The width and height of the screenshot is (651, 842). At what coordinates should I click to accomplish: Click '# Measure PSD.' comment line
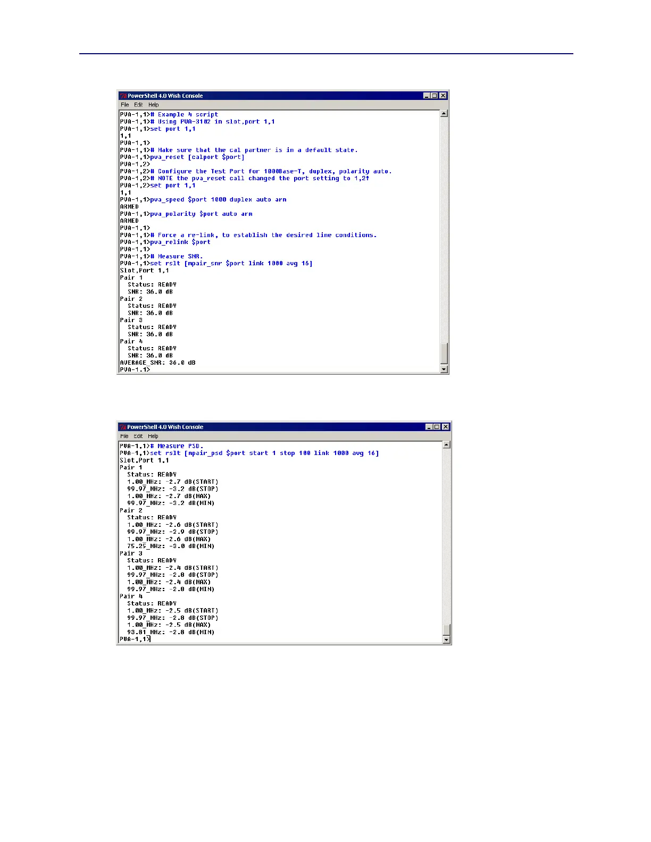177,446
